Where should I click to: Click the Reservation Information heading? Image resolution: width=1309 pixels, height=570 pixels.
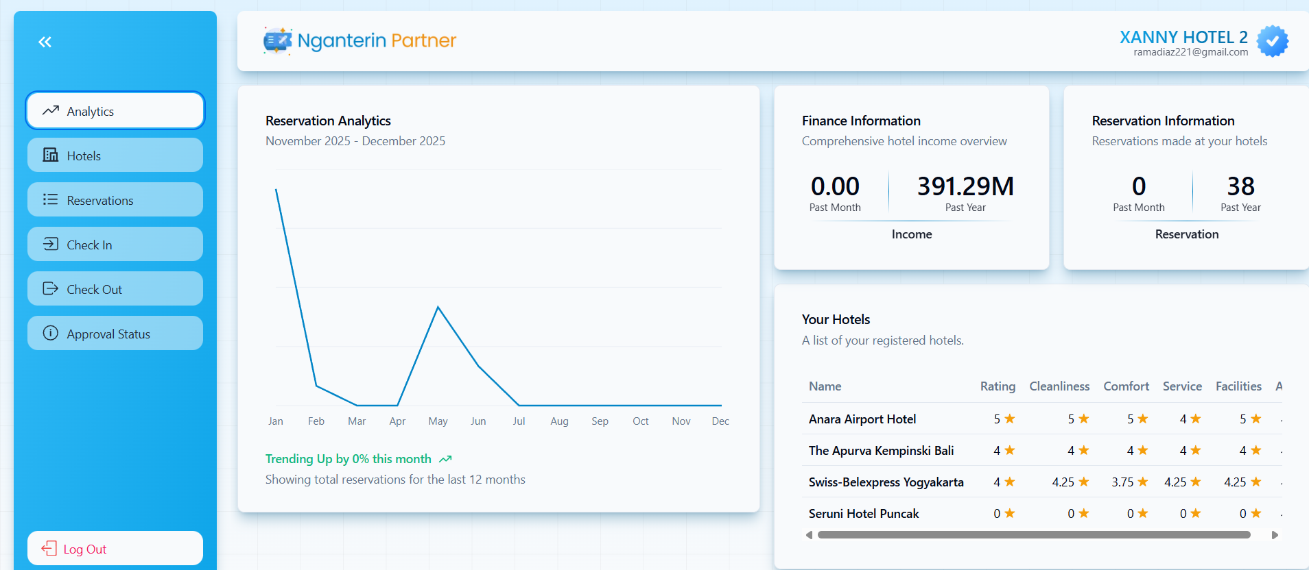[x=1163, y=121]
